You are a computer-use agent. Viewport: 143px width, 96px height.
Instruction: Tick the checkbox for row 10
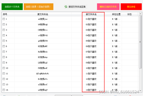(4, 68)
